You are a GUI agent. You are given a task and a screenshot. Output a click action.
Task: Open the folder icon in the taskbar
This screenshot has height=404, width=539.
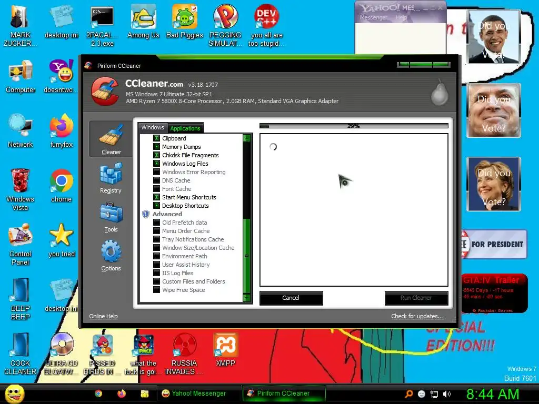145,393
